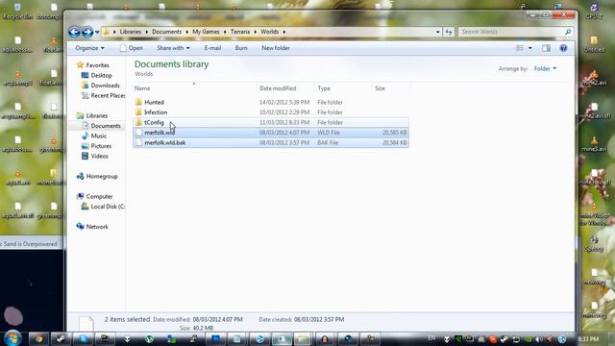615x346 pixels.
Task: Sort by Date modified column header
Action: click(285, 88)
